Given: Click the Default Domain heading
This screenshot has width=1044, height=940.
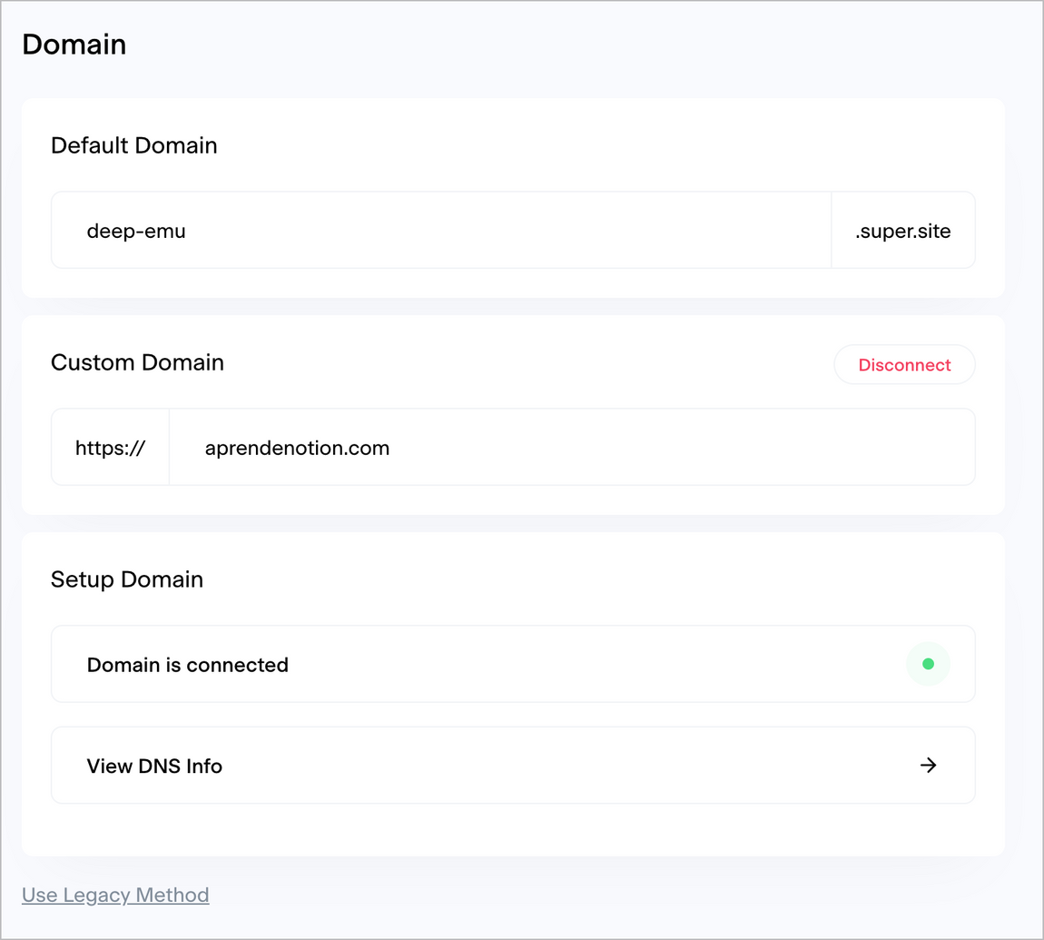Looking at the screenshot, I should coord(133,145).
